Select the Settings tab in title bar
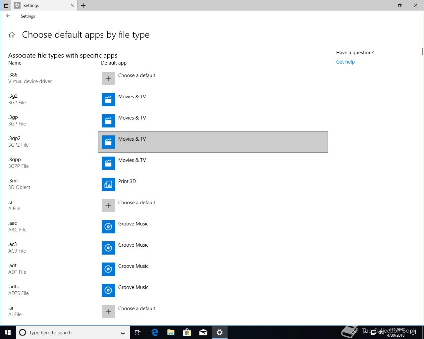 click(44, 5)
